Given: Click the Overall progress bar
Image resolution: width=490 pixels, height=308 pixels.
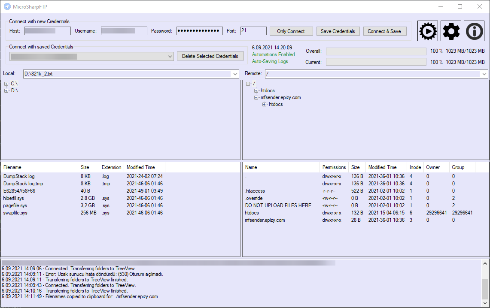Looking at the screenshot, I should [376, 51].
